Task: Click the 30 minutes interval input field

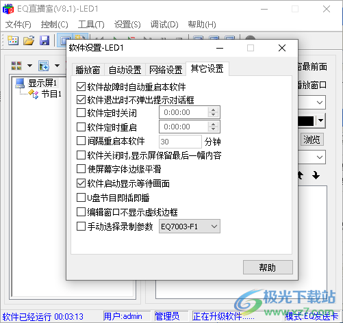Action: tap(180, 142)
